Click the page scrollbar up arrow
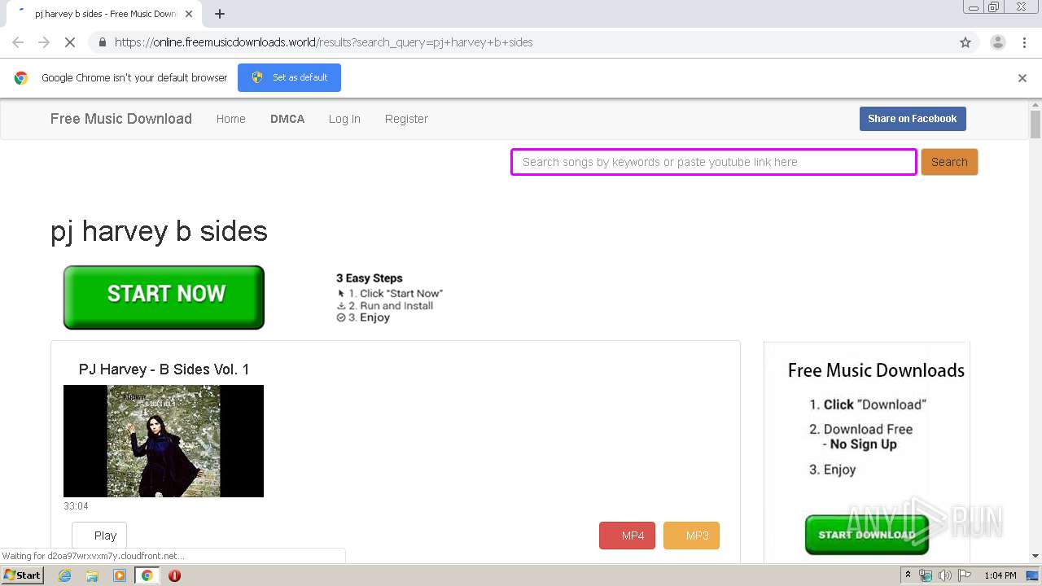This screenshot has height=586, width=1042. (x=1035, y=105)
